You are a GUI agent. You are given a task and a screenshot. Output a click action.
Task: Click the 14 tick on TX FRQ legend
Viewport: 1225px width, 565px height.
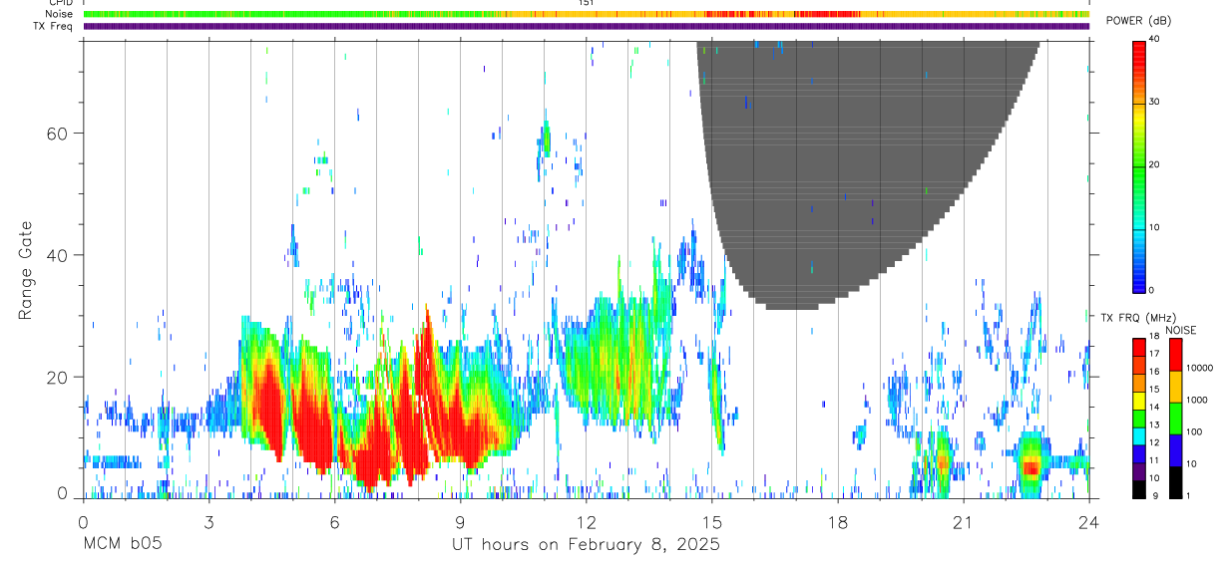1155,408
